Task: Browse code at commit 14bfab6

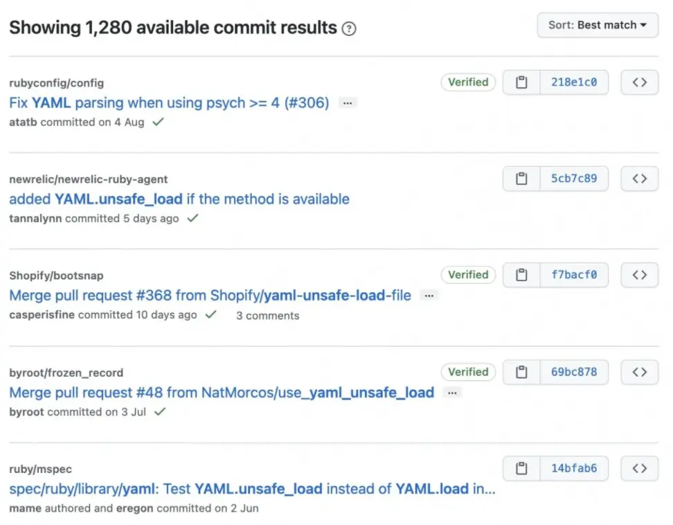Action: pos(639,468)
